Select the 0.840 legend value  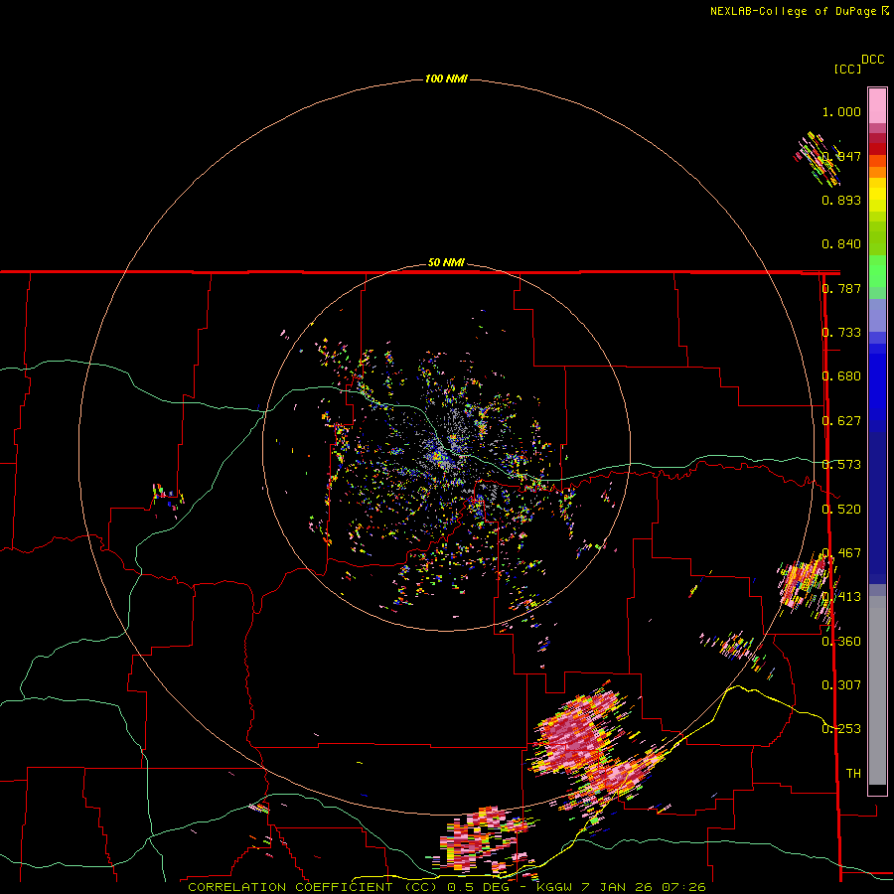(841, 244)
